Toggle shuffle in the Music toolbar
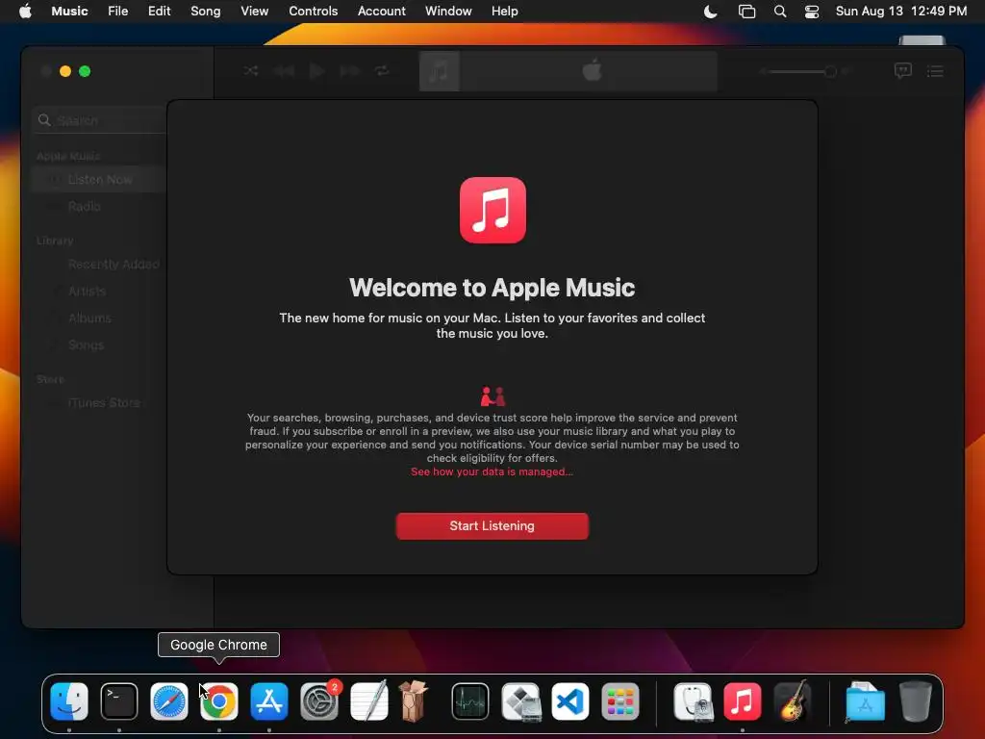 (x=251, y=70)
